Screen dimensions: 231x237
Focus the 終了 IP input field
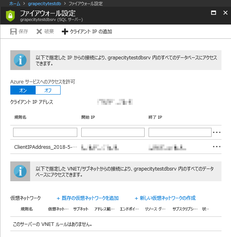point(180,132)
